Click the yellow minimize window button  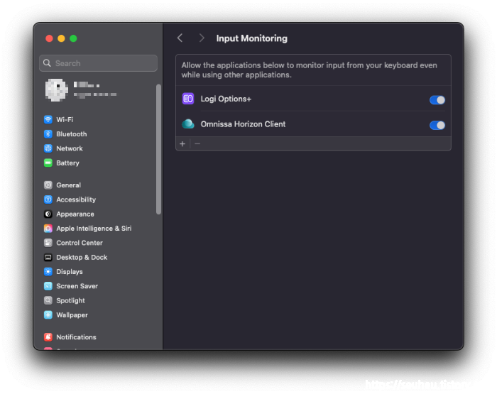click(x=61, y=38)
